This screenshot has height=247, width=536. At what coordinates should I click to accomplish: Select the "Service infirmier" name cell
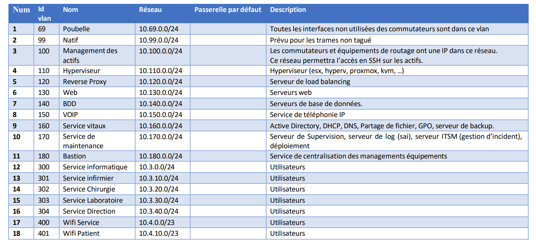[88, 178]
